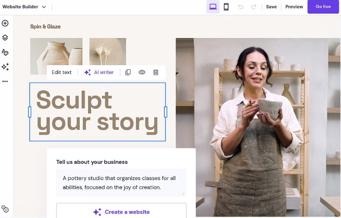Delete the selected text with trash icon
This screenshot has width=341, height=218.
click(x=156, y=73)
